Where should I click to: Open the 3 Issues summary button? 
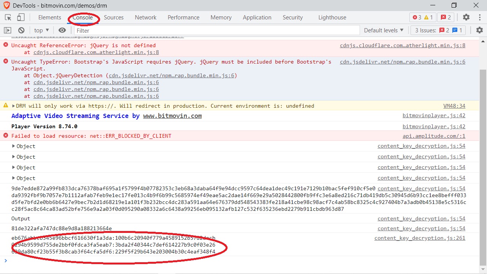(438, 30)
